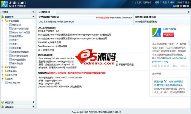Screen dimensions: 191x114
Task: Select the 我的主页 tab
Action: [47, 12]
